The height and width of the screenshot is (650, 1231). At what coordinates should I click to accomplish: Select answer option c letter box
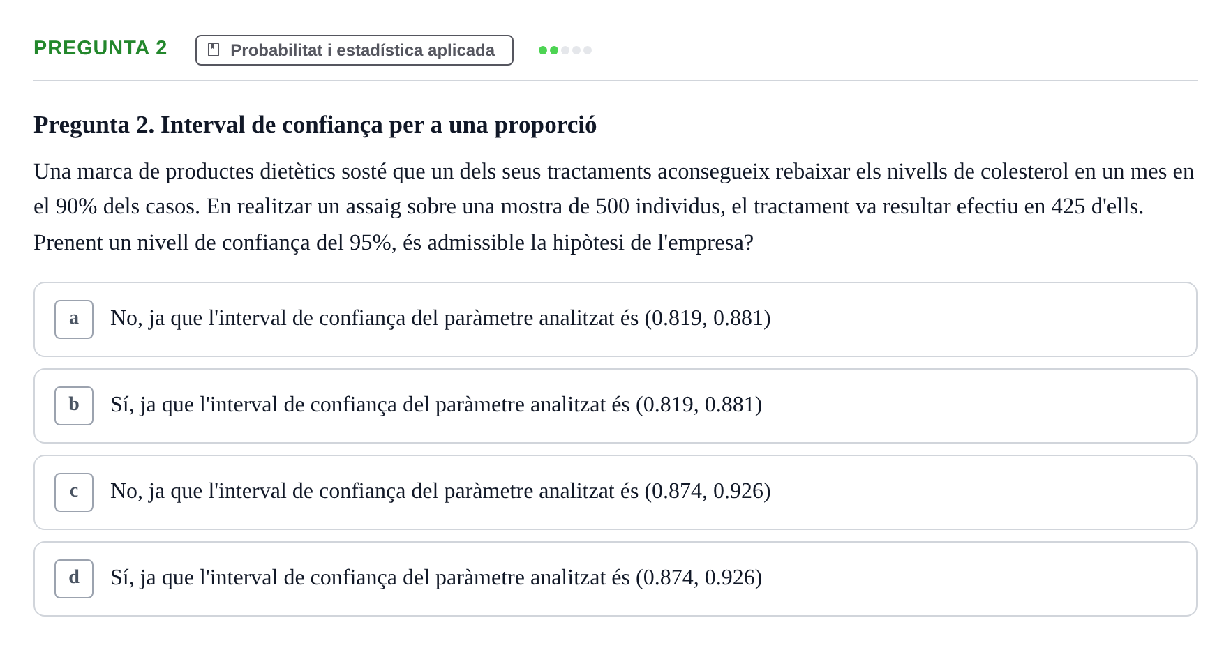(x=74, y=492)
